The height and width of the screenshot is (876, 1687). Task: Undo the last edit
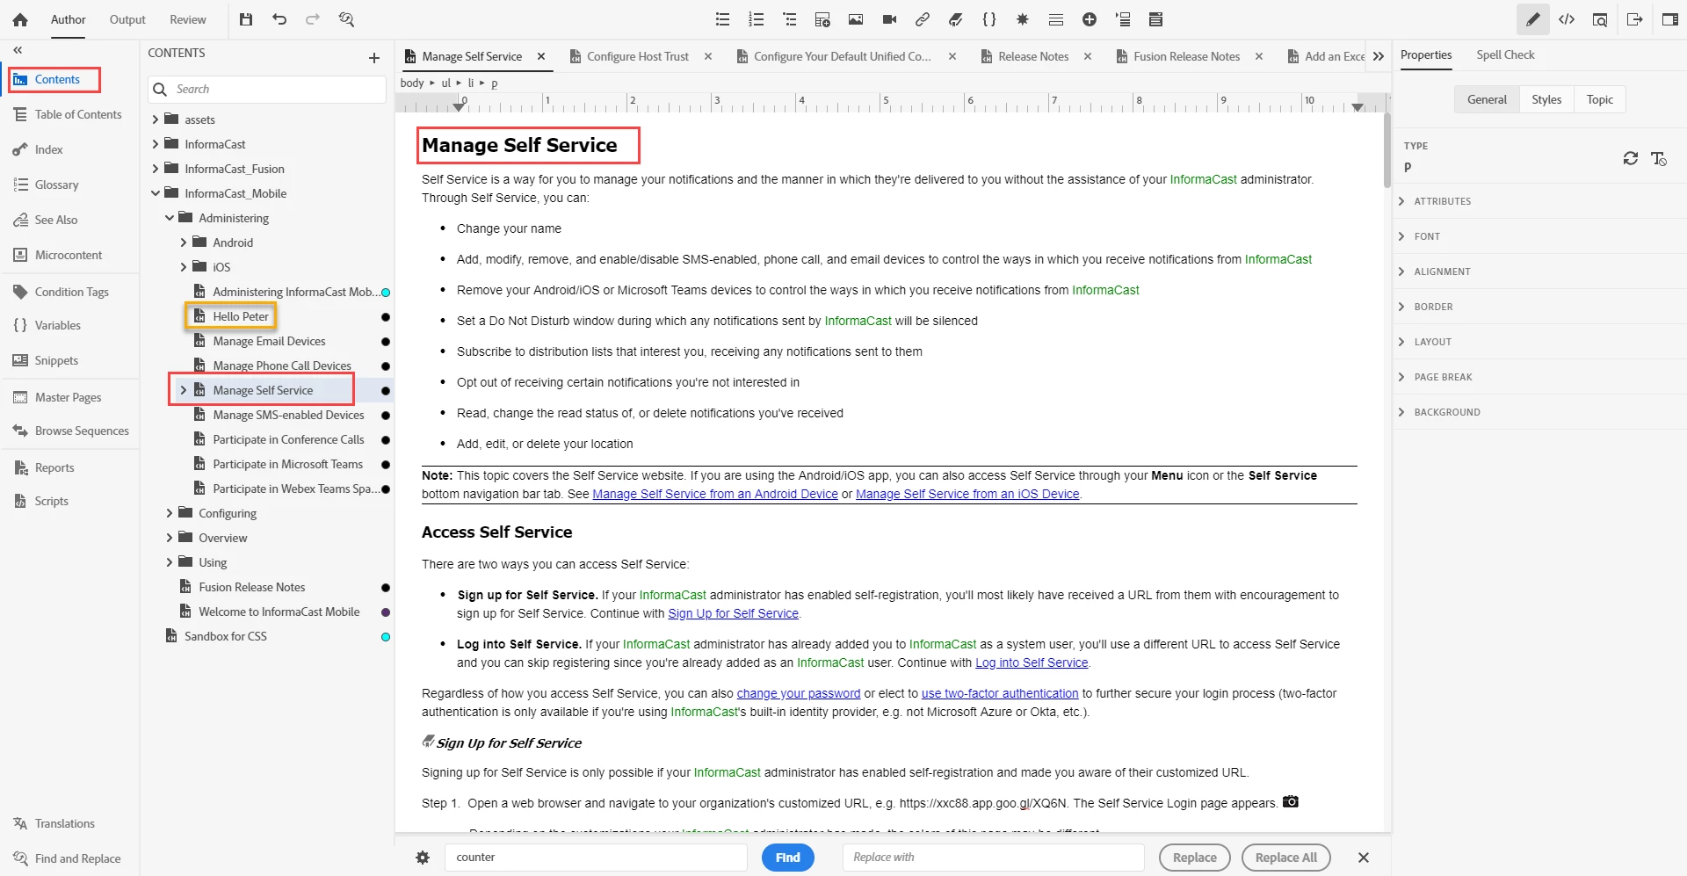coord(279,19)
